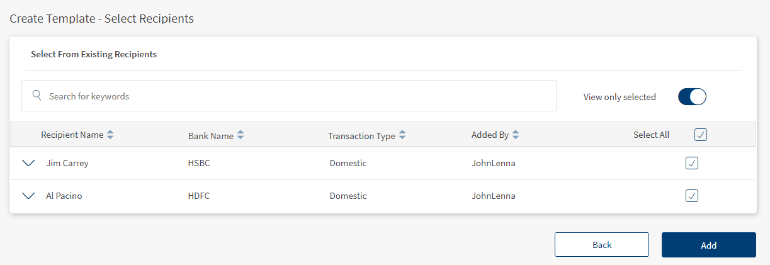The image size is (770, 265).
Task: Click the Added By column header
Action: point(490,135)
